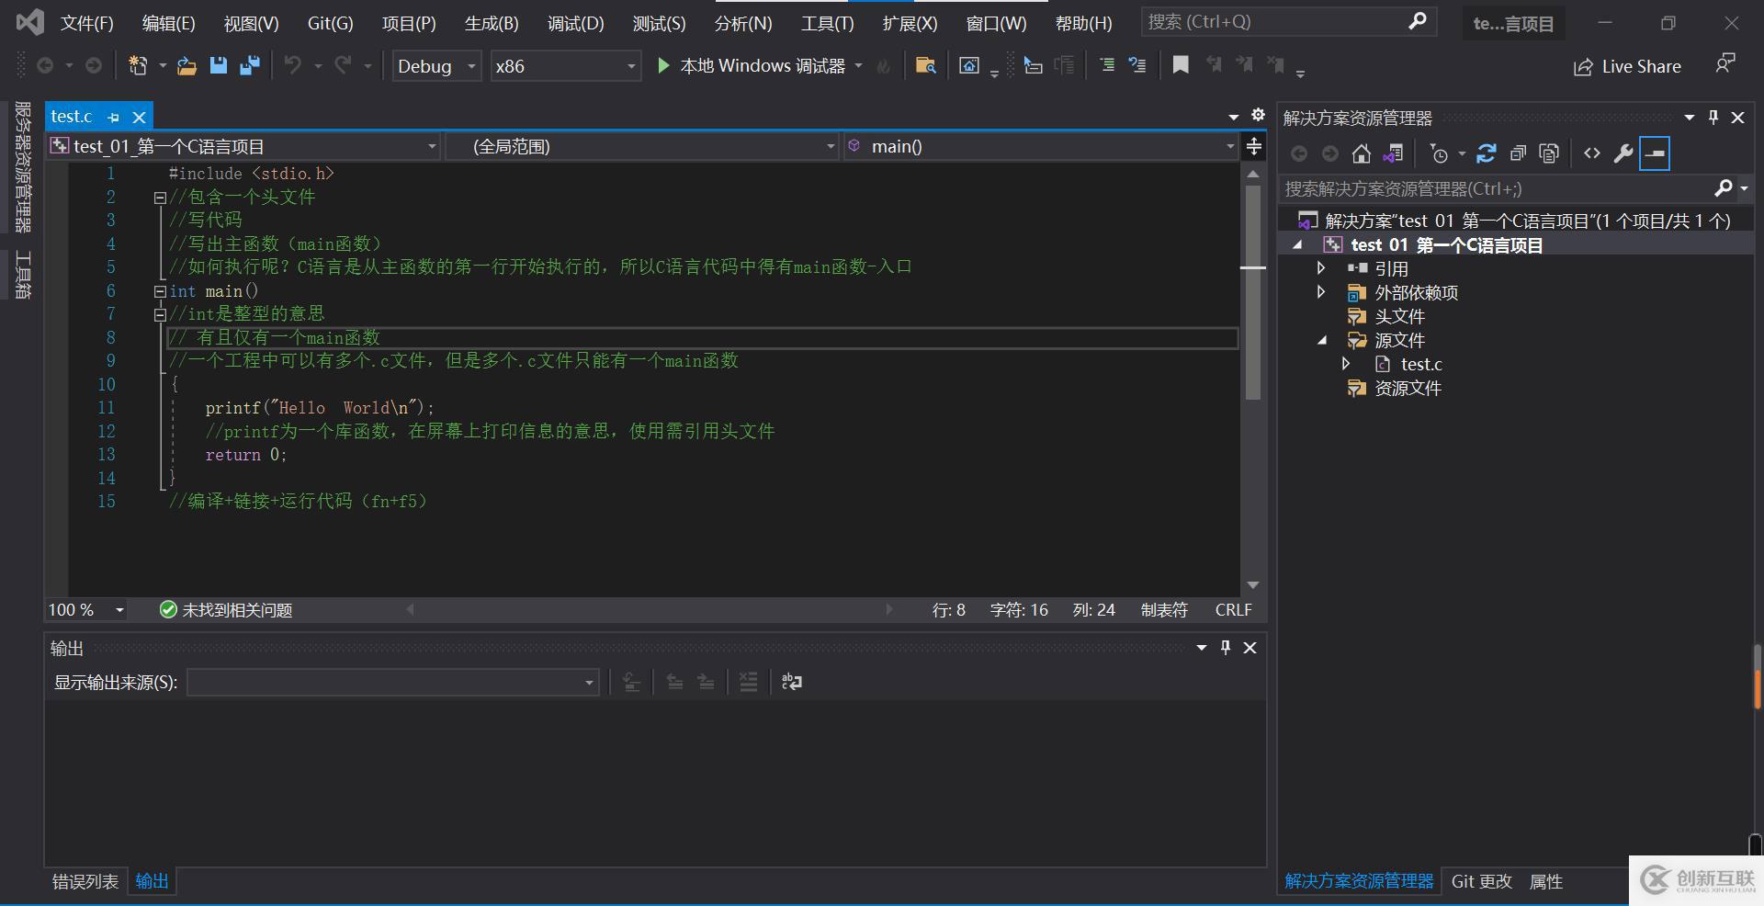Refresh the Solution Explorer tree
This screenshot has width=1764, height=906.
click(x=1486, y=153)
